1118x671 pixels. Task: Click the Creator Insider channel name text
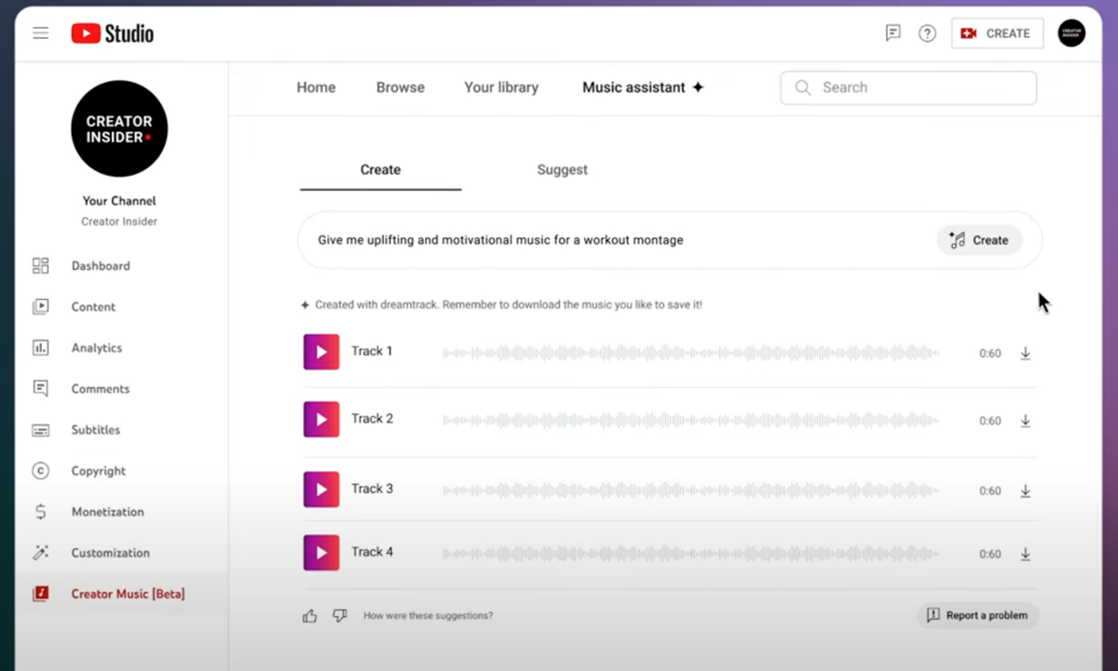coord(119,221)
